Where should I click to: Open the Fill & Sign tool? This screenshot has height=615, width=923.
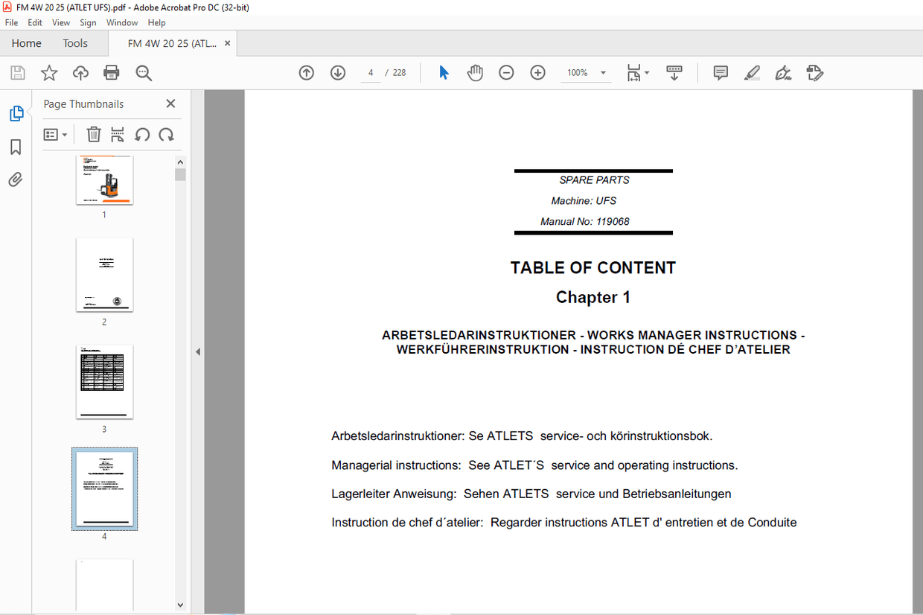coord(782,72)
